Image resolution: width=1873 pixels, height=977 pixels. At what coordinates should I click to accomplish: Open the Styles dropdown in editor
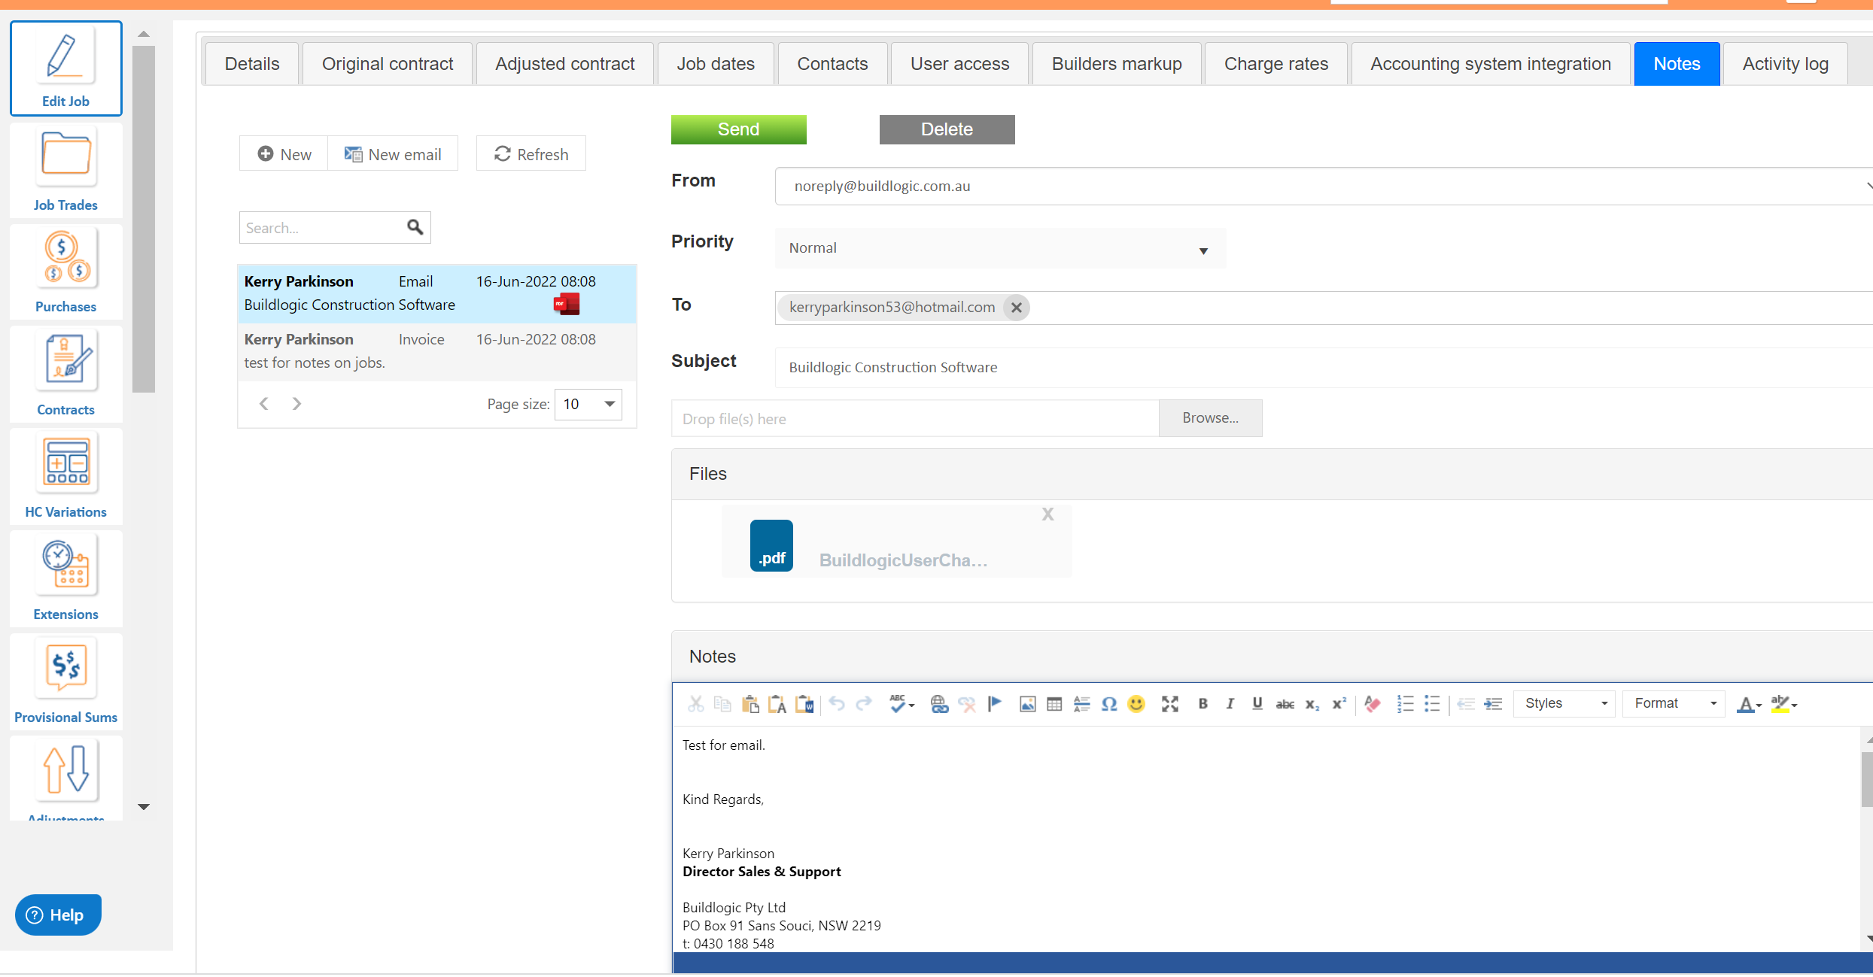coord(1564,704)
